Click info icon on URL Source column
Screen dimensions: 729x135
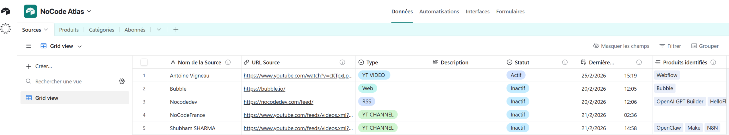[x=342, y=62]
